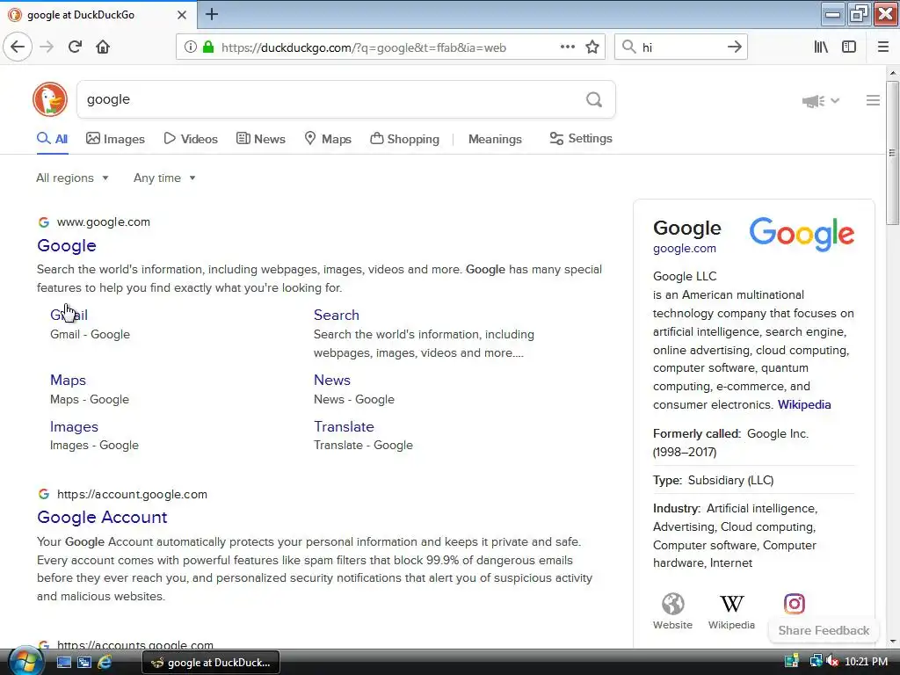Click the Website globe icon
This screenshot has width=900, height=675.
672,604
